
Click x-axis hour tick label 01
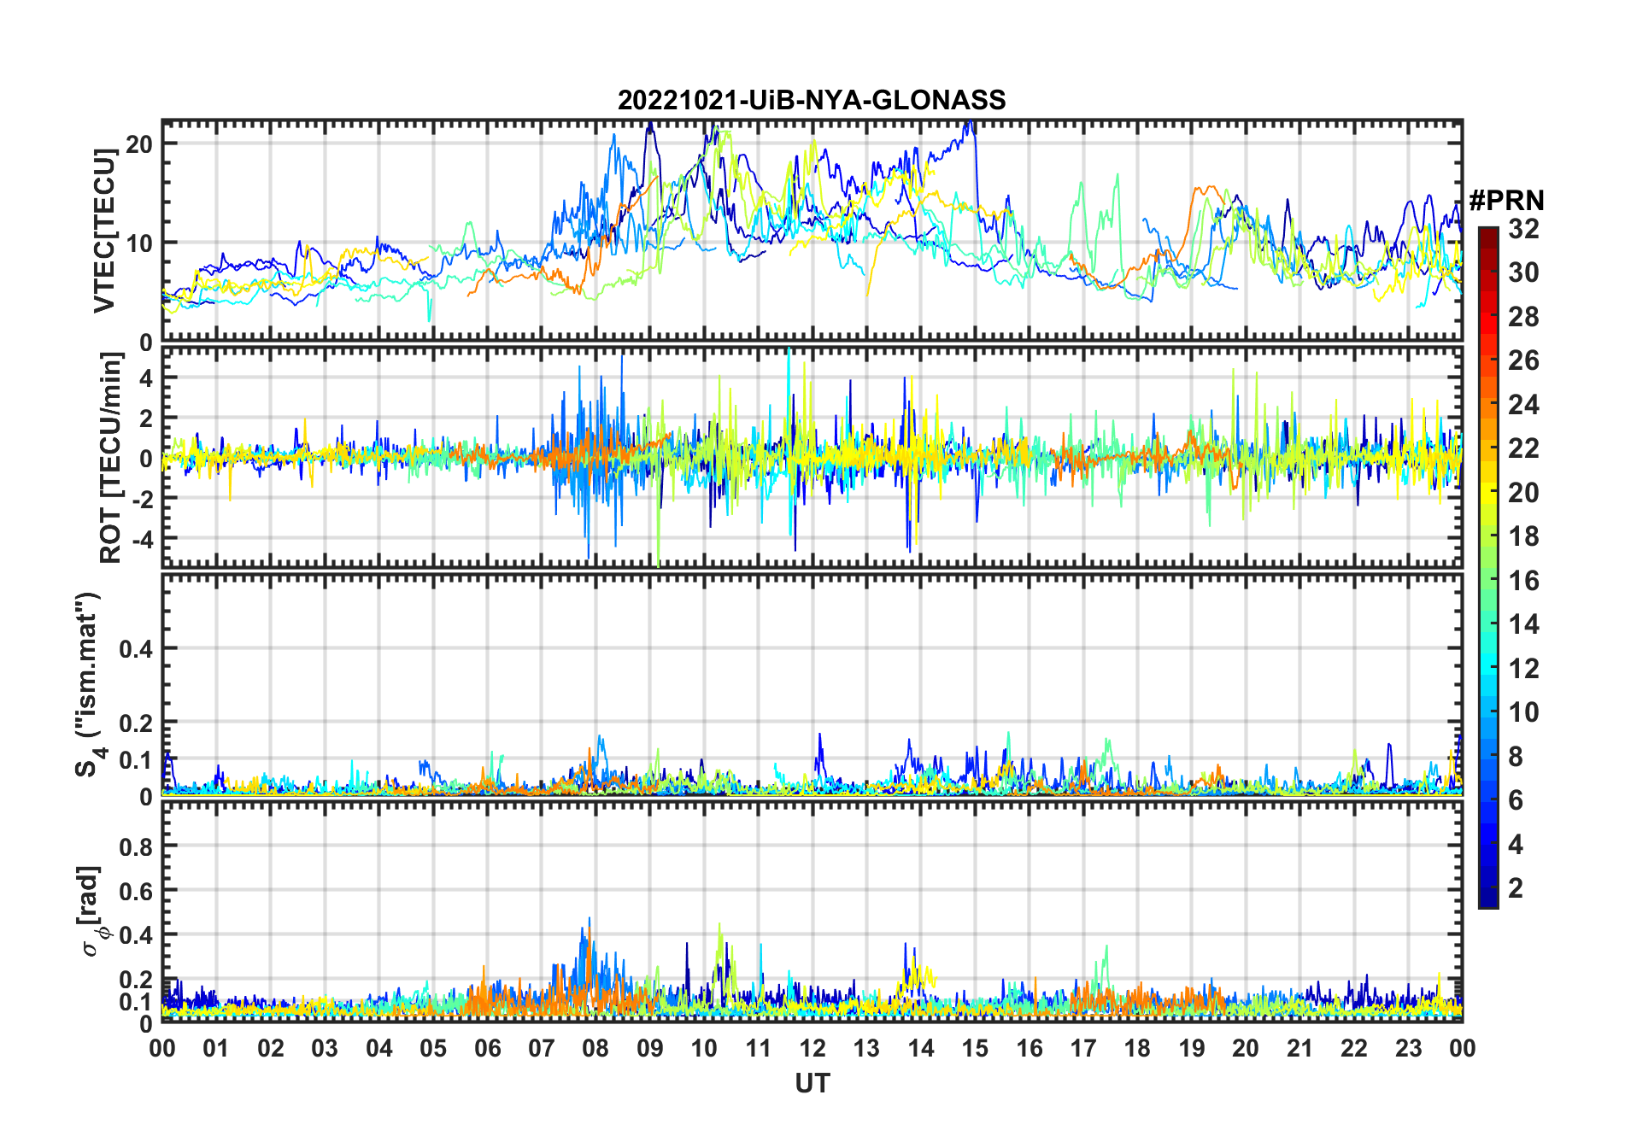point(216,1048)
